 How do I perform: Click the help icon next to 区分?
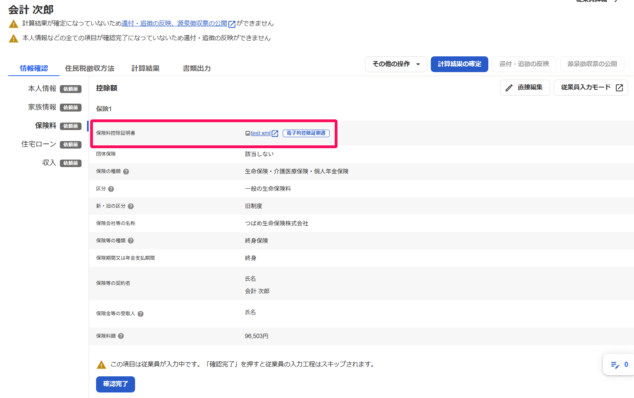111,189
